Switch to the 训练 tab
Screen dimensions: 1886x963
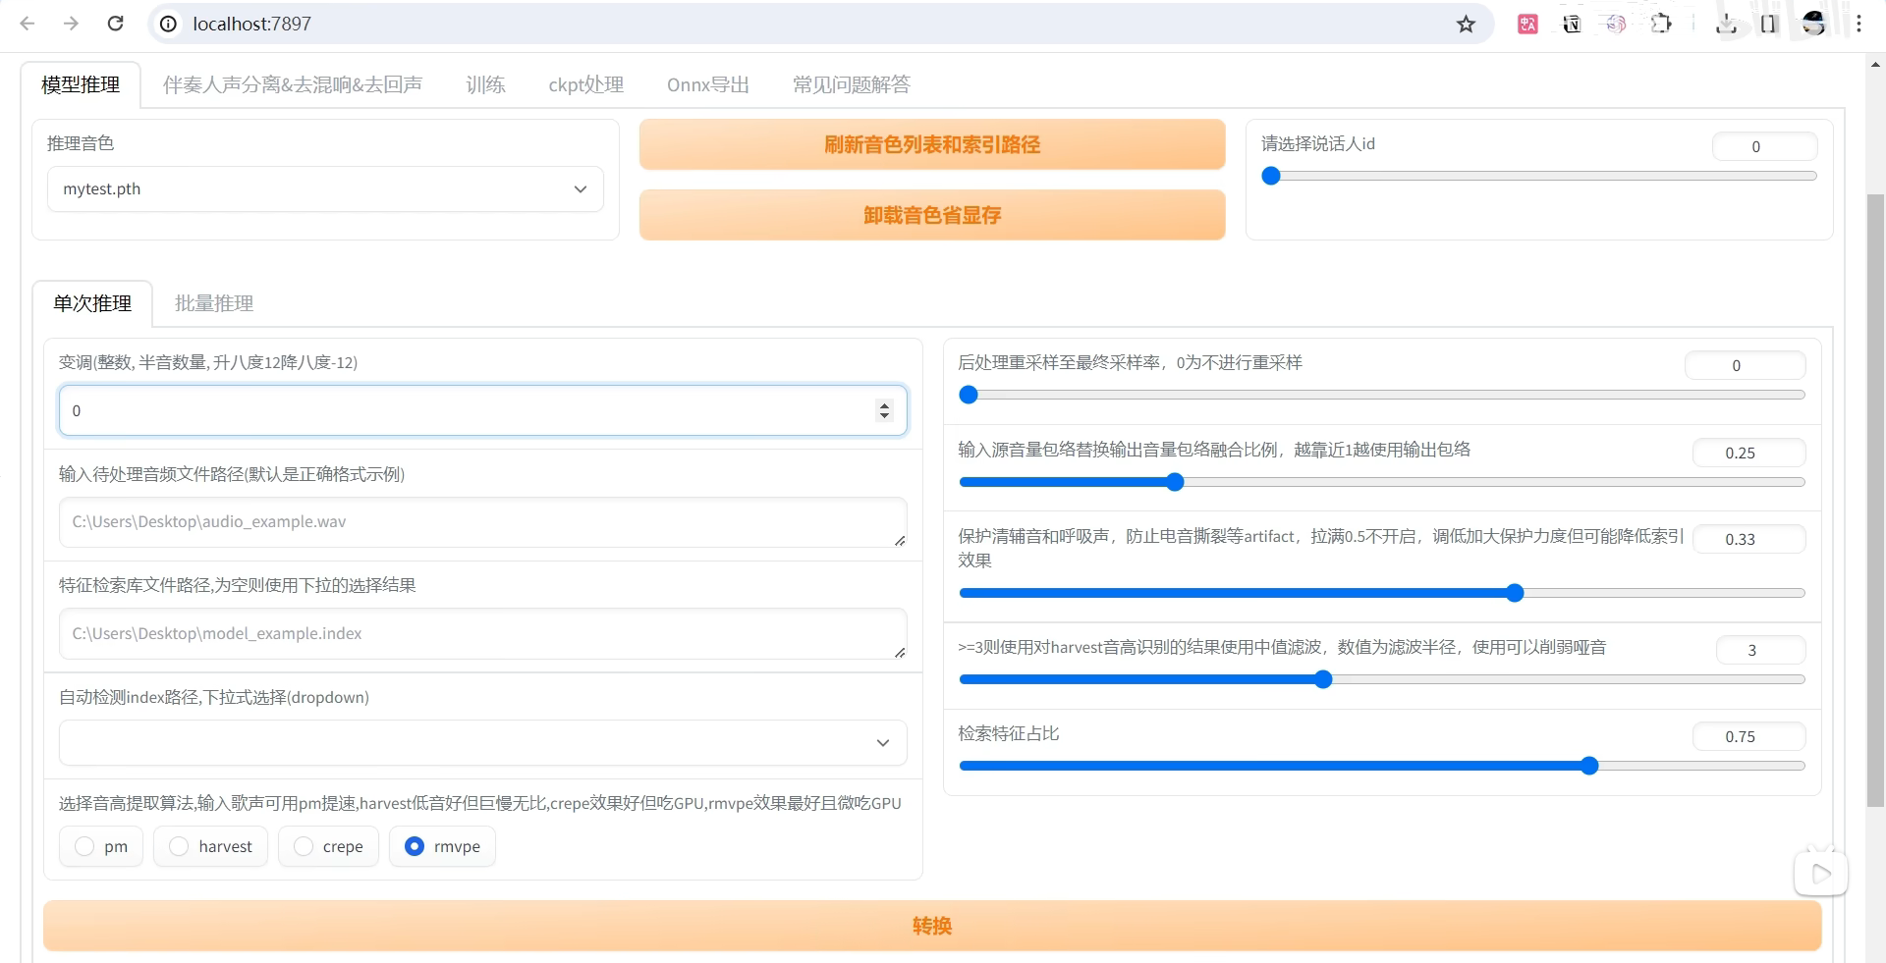tap(485, 84)
